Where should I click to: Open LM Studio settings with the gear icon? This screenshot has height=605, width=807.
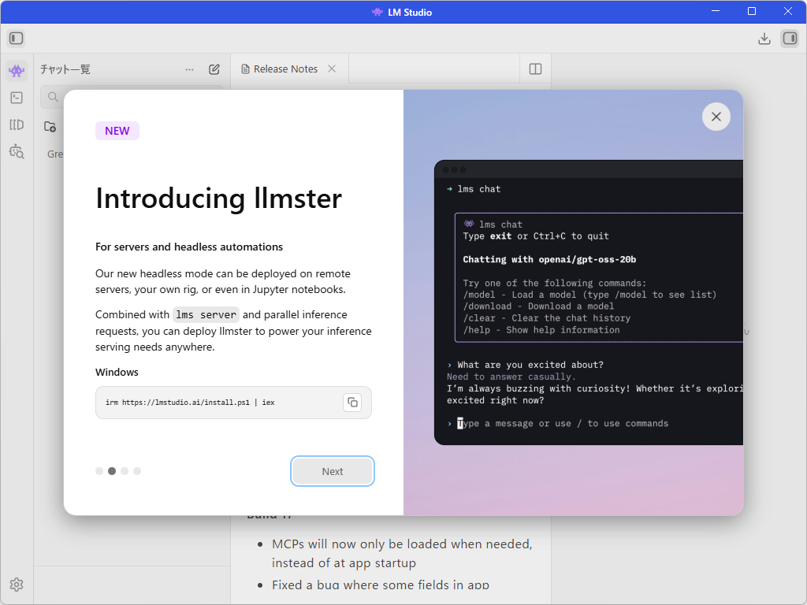coord(16,585)
